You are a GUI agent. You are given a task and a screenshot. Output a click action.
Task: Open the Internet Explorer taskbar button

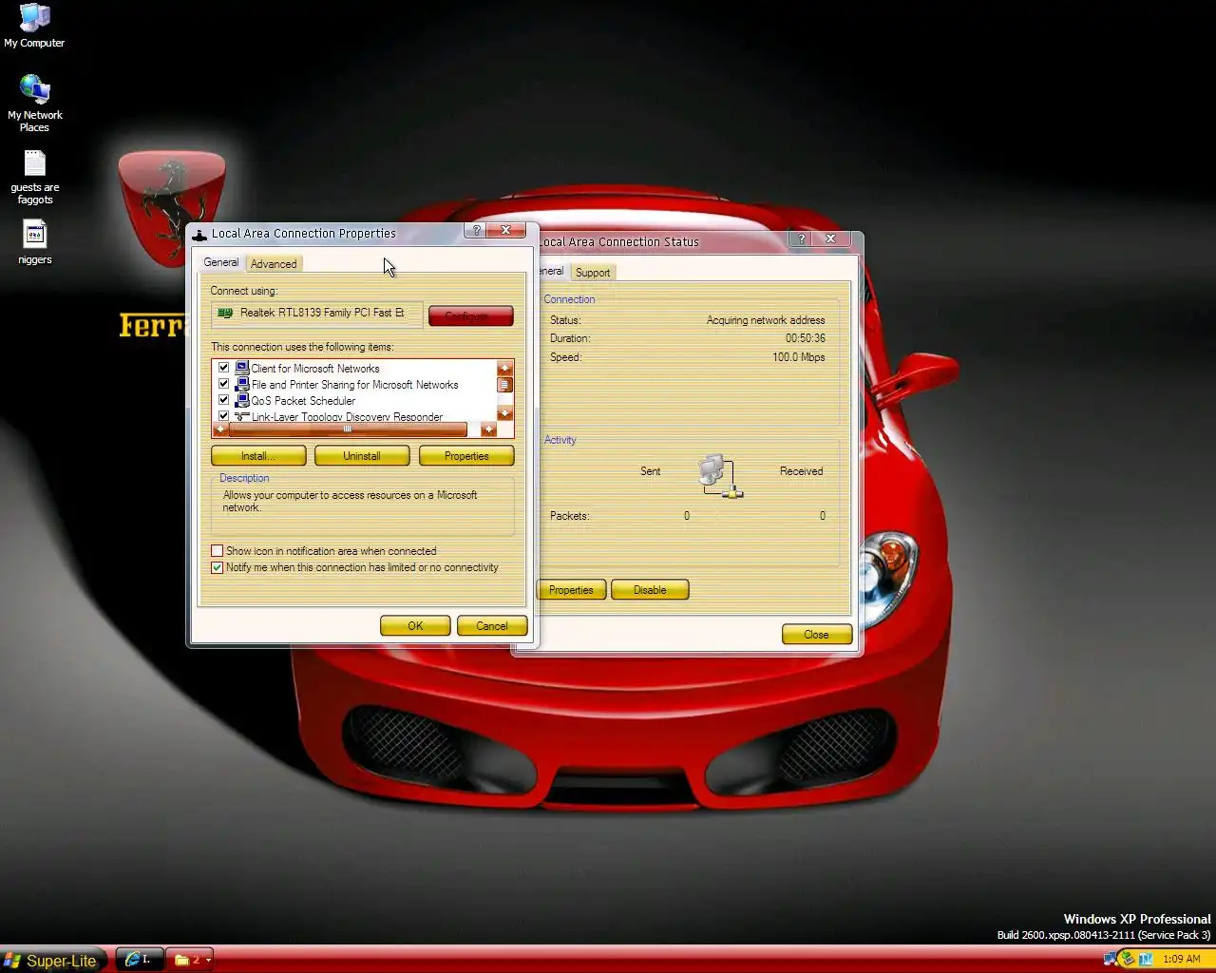coord(140,960)
